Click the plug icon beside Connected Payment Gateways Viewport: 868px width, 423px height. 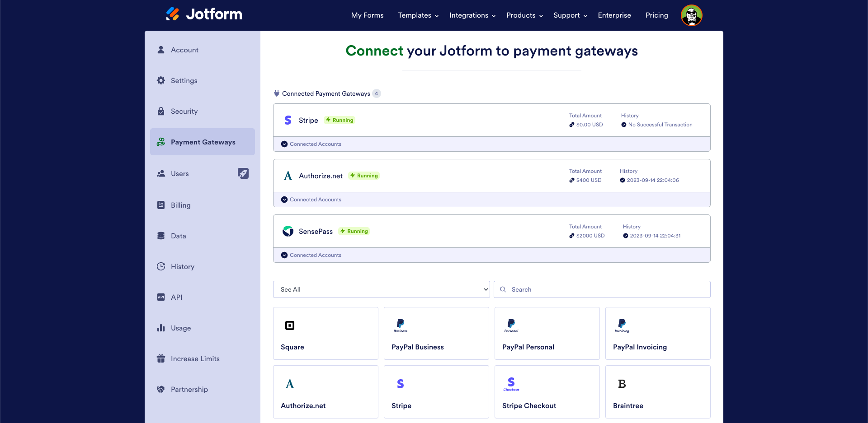coord(277,93)
